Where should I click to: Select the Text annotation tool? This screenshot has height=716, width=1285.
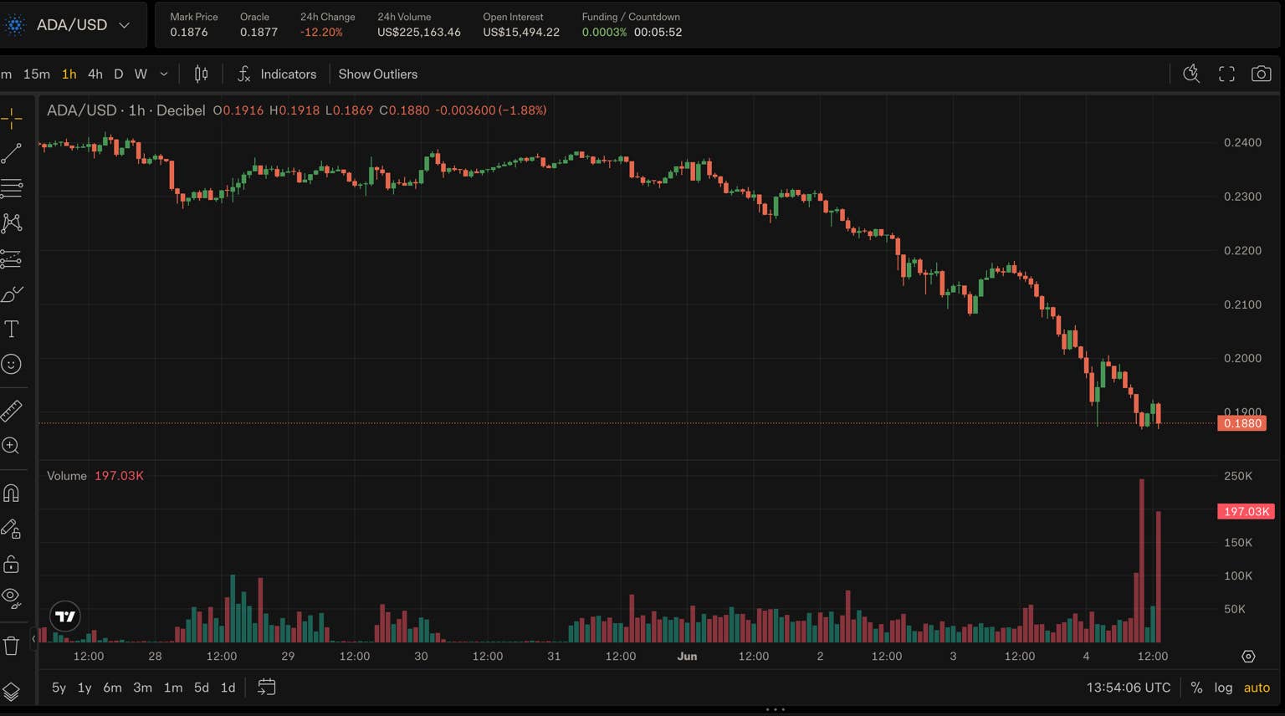(x=12, y=330)
